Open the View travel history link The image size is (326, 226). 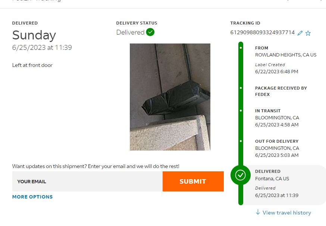(287, 213)
